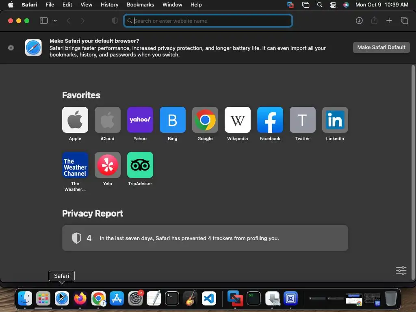Launch Visual Studio Code from the Dock
This screenshot has width=416, height=312.
click(209, 298)
